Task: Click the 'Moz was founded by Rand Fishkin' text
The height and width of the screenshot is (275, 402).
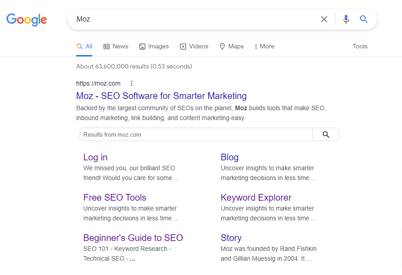Action: (x=269, y=249)
